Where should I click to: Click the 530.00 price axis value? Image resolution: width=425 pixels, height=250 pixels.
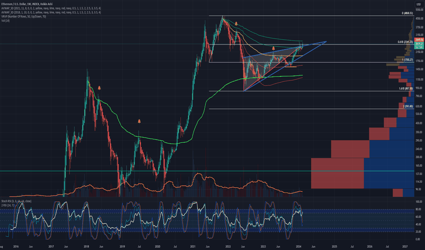[x=419, y=114]
